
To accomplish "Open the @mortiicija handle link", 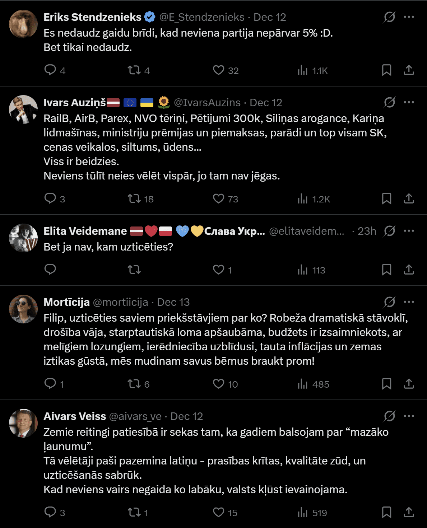I will pos(120,302).
